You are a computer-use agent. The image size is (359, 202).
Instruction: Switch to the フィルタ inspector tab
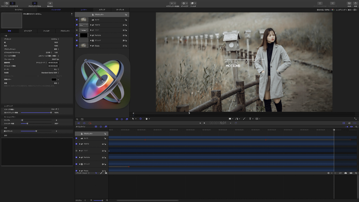tap(46, 31)
